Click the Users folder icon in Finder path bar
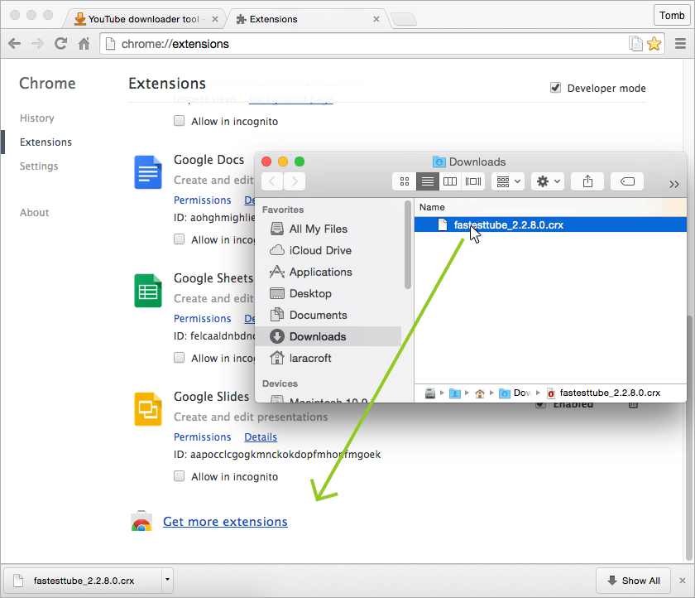The width and height of the screenshot is (695, 598). (x=455, y=393)
